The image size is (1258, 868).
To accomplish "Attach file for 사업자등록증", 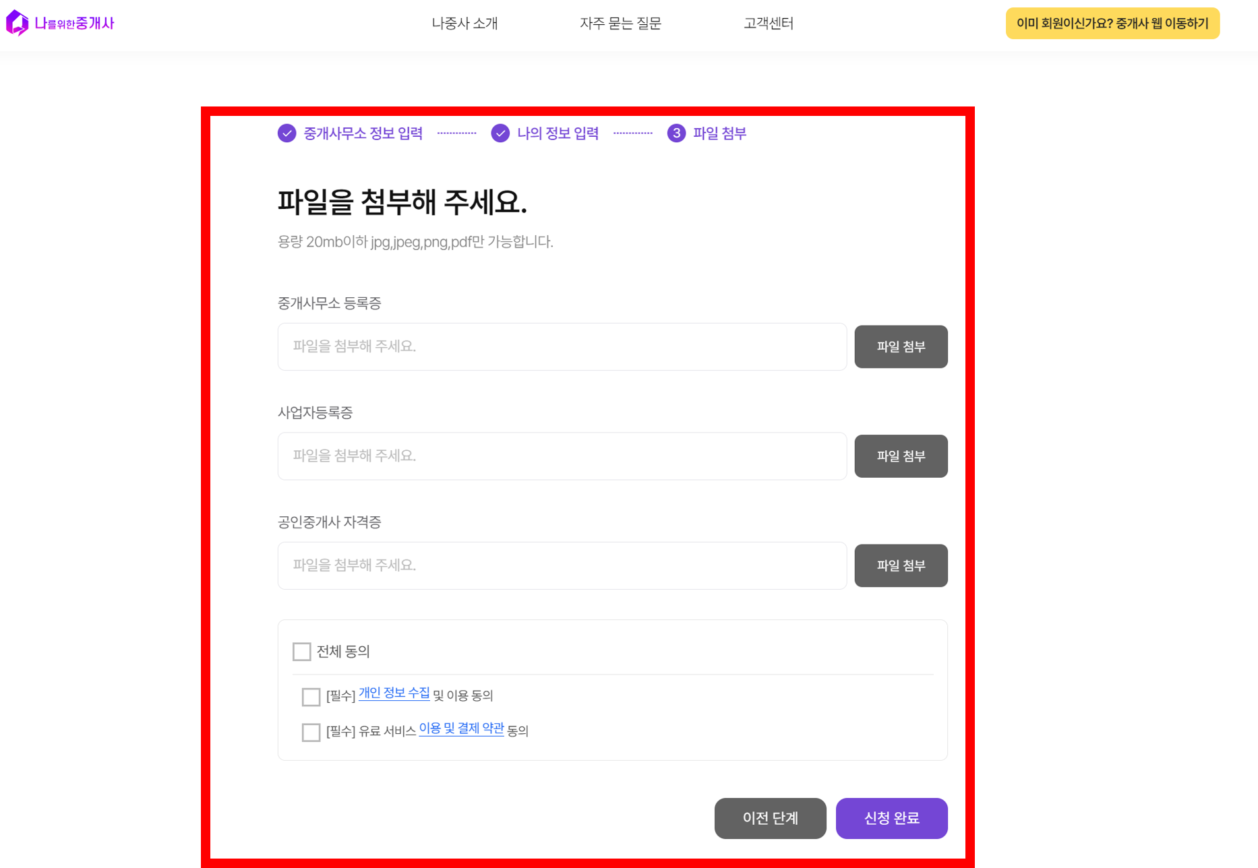I will [x=901, y=456].
